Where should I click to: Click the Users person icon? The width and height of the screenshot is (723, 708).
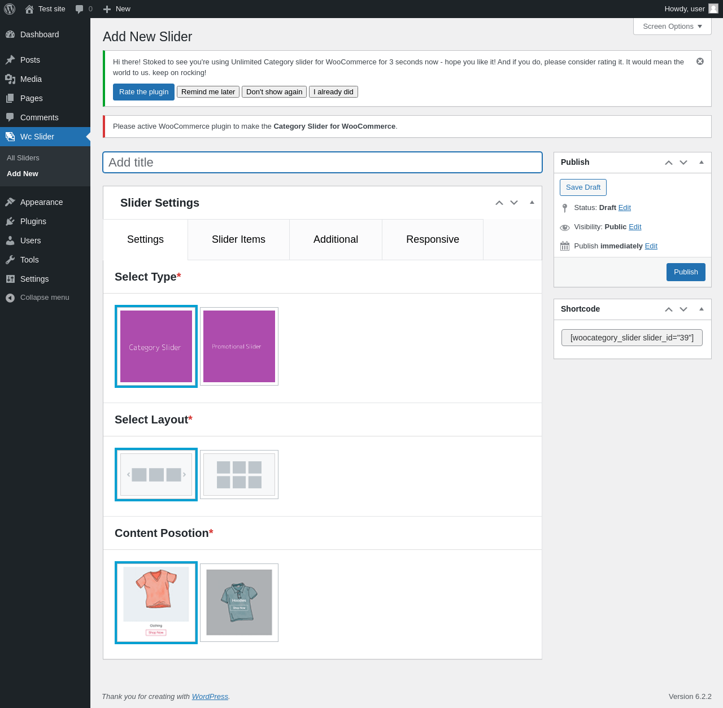10,241
